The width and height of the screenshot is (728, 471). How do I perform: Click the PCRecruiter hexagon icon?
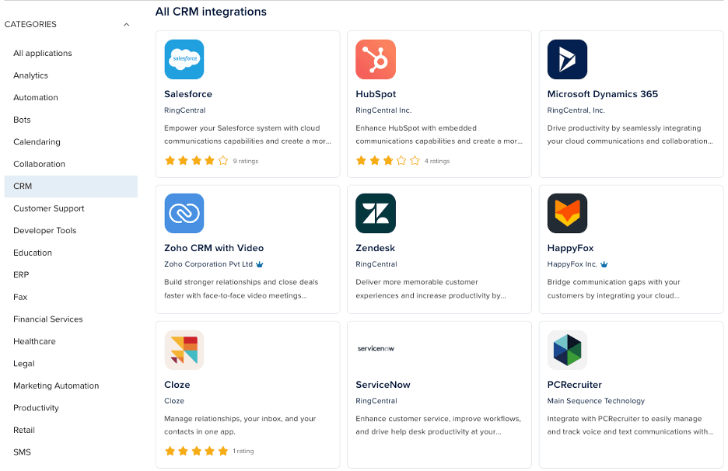click(567, 350)
